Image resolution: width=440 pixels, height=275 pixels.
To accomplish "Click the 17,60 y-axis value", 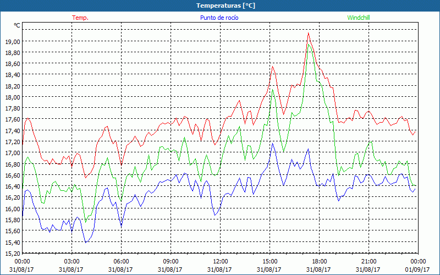I will pyautogui.click(x=13, y=119).
